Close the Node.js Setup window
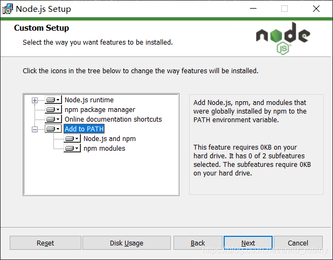 pyautogui.click(x=316, y=9)
